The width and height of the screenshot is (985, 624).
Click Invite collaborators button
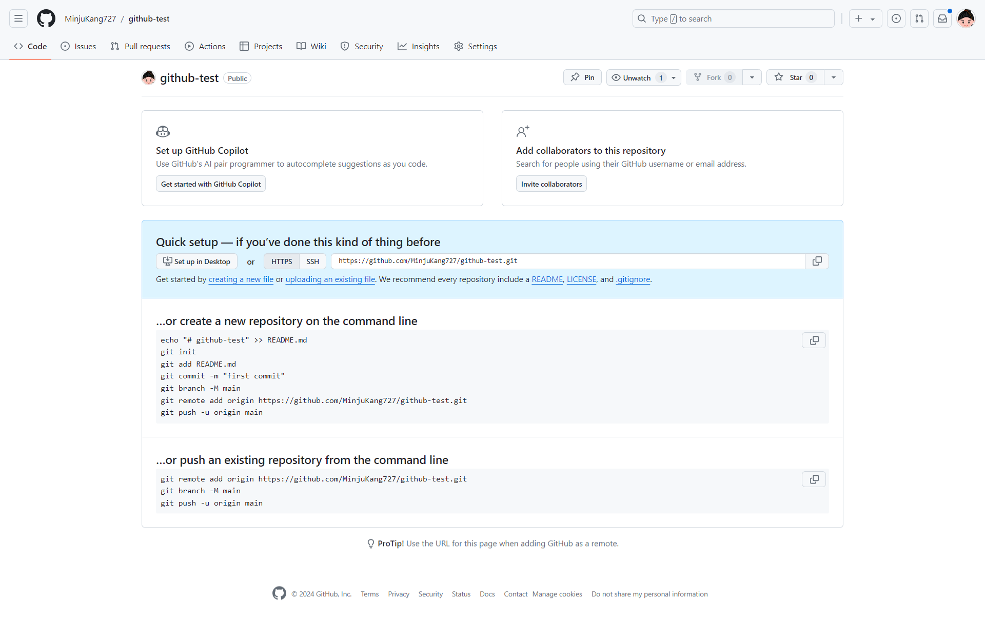tap(551, 184)
